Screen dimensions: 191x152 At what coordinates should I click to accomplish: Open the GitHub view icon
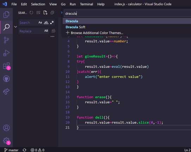tap(6, 79)
